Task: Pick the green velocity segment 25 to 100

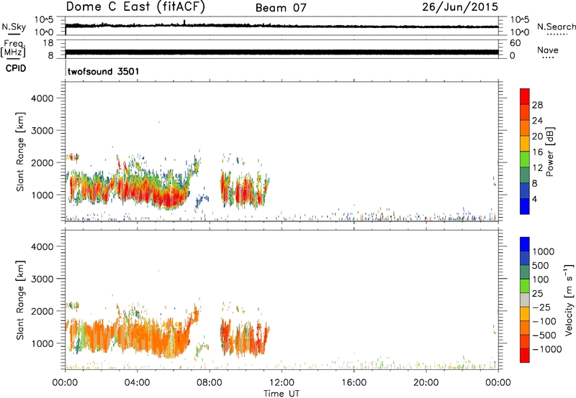Action: [x=525, y=286]
